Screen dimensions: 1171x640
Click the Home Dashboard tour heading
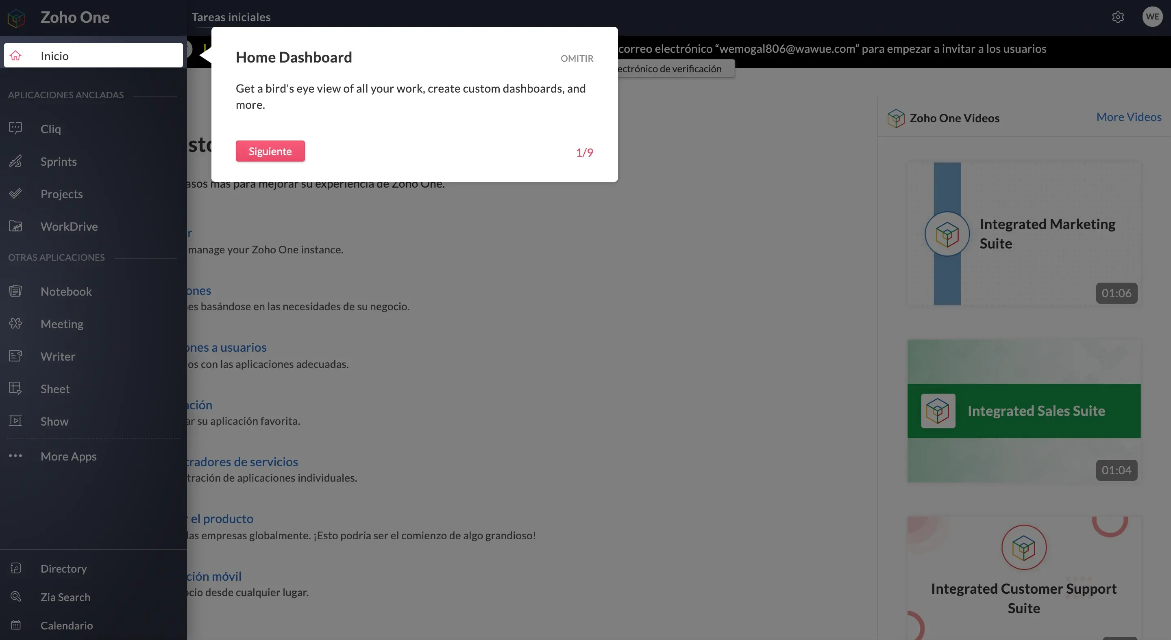click(294, 57)
